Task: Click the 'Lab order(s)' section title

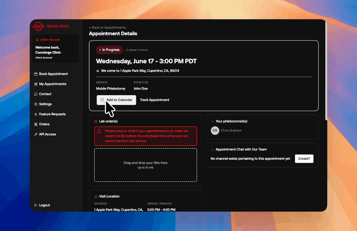Action: (x=108, y=121)
